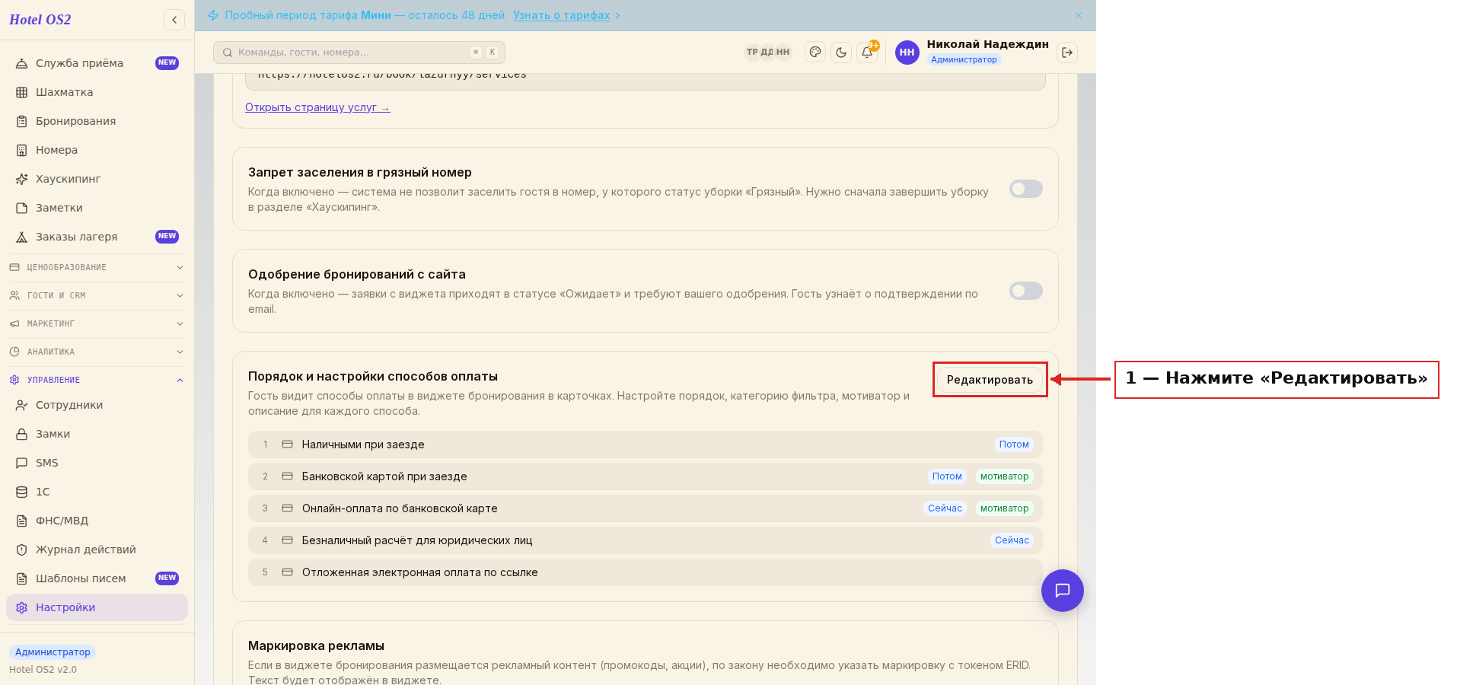
Task: Focus the search field Команды, гости, номера
Action: [x=359, y=53]
